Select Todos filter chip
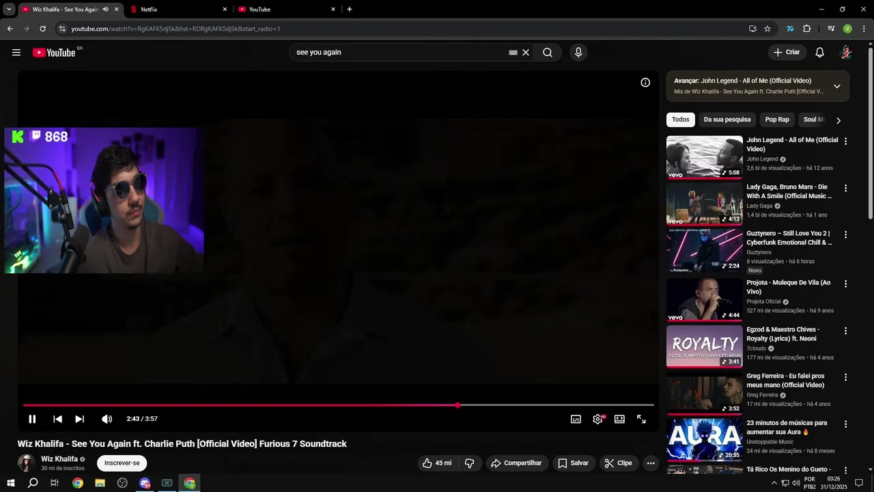Image resolution: width=874 pixels, height=492 pixels. pos(681,120)
